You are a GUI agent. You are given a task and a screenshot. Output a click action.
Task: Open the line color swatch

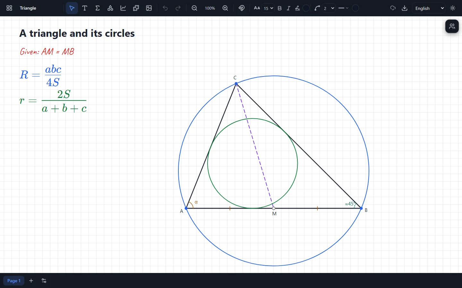pyautogui.click(x=355, y=8)
